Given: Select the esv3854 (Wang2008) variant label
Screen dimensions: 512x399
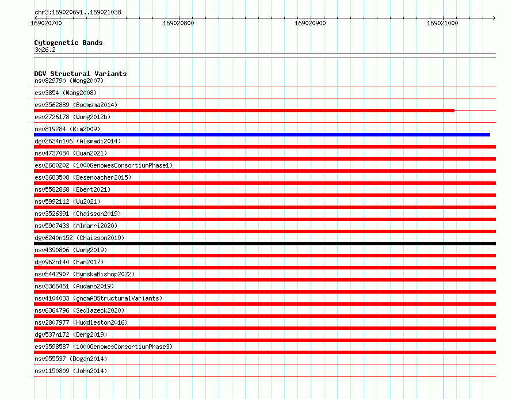Looking at the screenshot, I should click(66, 93).
